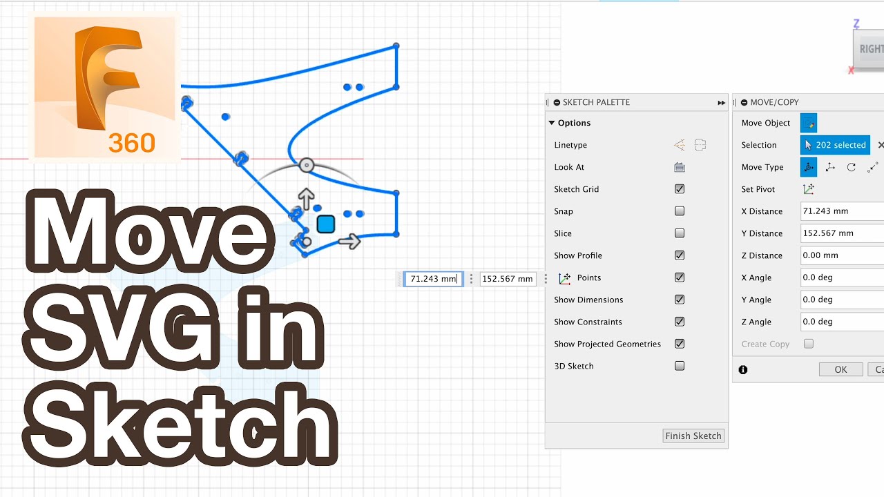Screen dimensions: 884x497
Task: Click the rightward arrow move manipulator
Action: (x=350, y=241)
